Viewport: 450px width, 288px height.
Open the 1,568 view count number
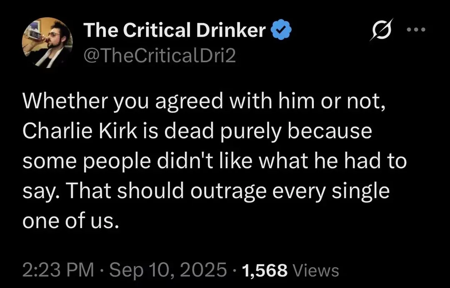click(x=265, y=270)
